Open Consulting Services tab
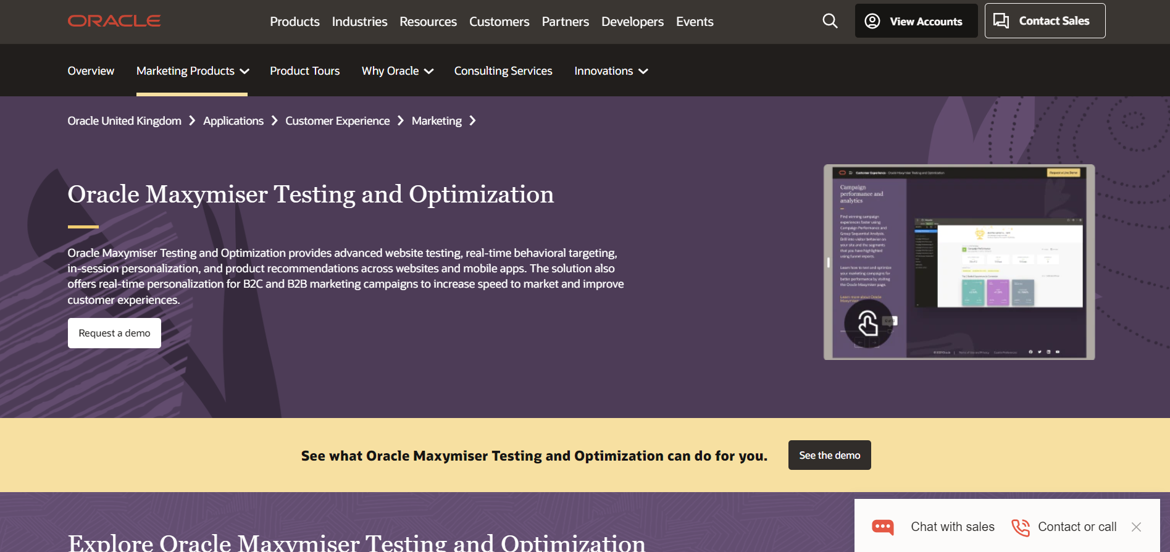 pyautogui.click(x=503, y=71)
